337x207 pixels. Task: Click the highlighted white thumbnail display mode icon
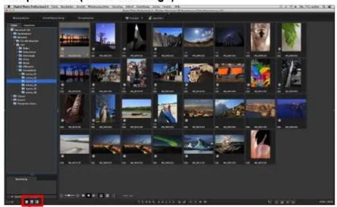pyautogui.click(x=88, y=196)
